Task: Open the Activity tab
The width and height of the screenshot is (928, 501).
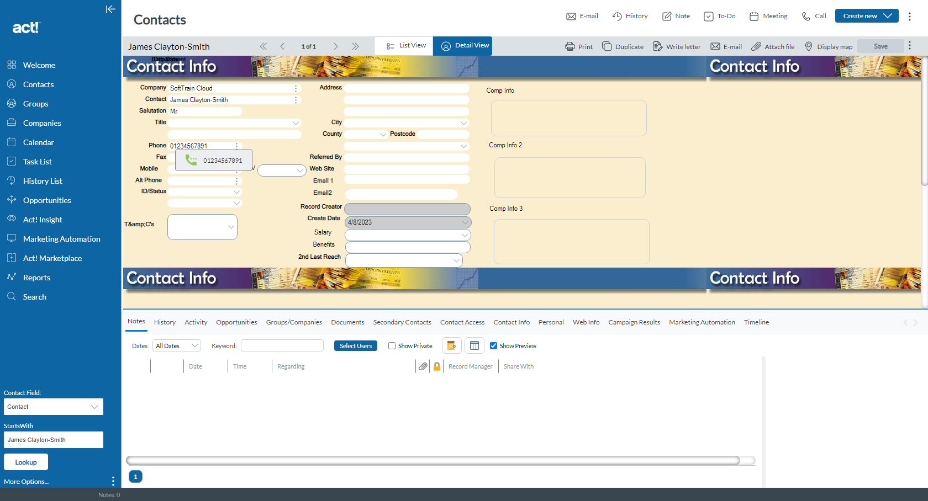Action: coord(196,322)
